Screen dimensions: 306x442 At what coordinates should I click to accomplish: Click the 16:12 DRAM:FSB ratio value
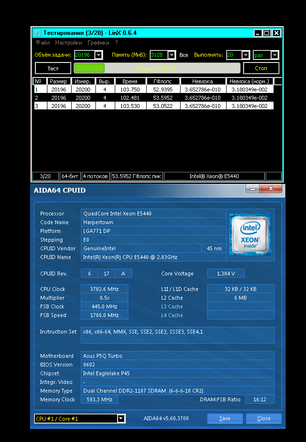point(260,399)
